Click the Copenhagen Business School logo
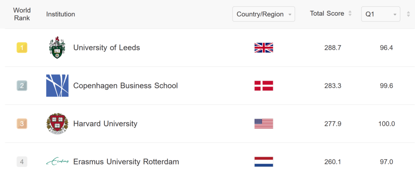 (x=57, y=86)
